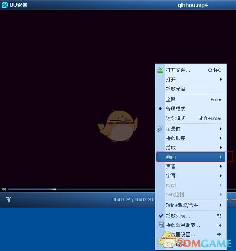Click the pushpin icon beside 在最前
236x251 pixels.
[x=160, y=129]
